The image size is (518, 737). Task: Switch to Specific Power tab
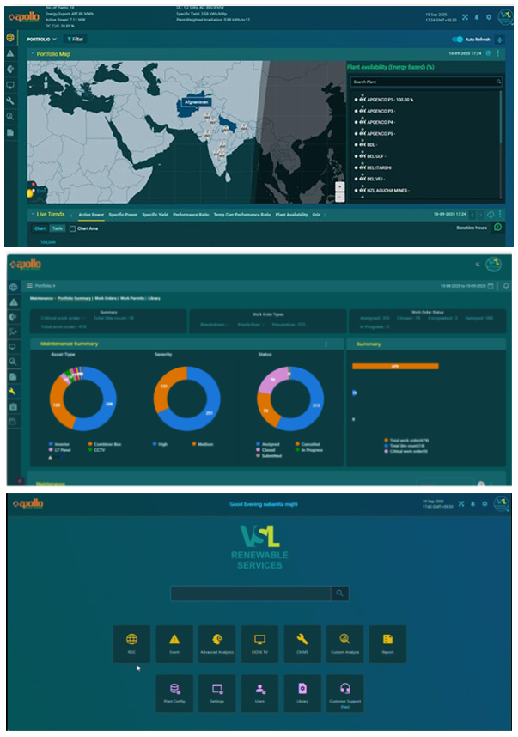pos(123,215)
